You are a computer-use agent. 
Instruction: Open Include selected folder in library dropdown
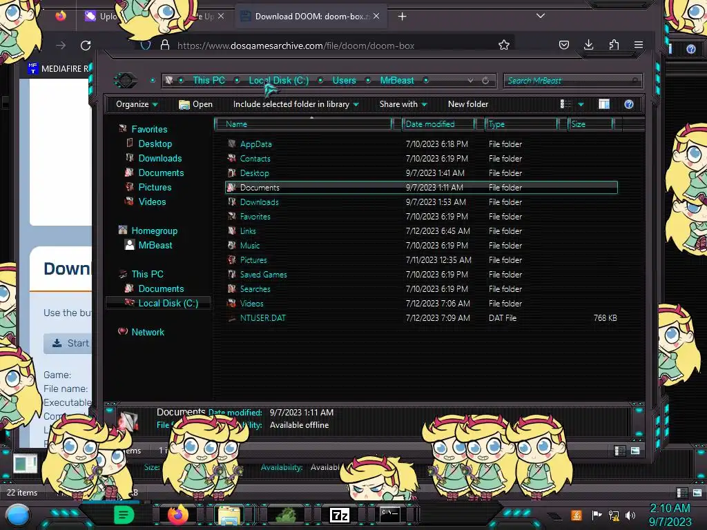(296, 104)
